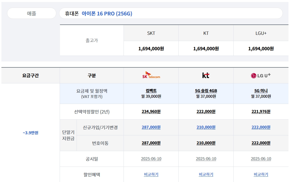Click the 할인혜택 row label
The width and height of the screenshot is (291, 182).
(92, 175)
